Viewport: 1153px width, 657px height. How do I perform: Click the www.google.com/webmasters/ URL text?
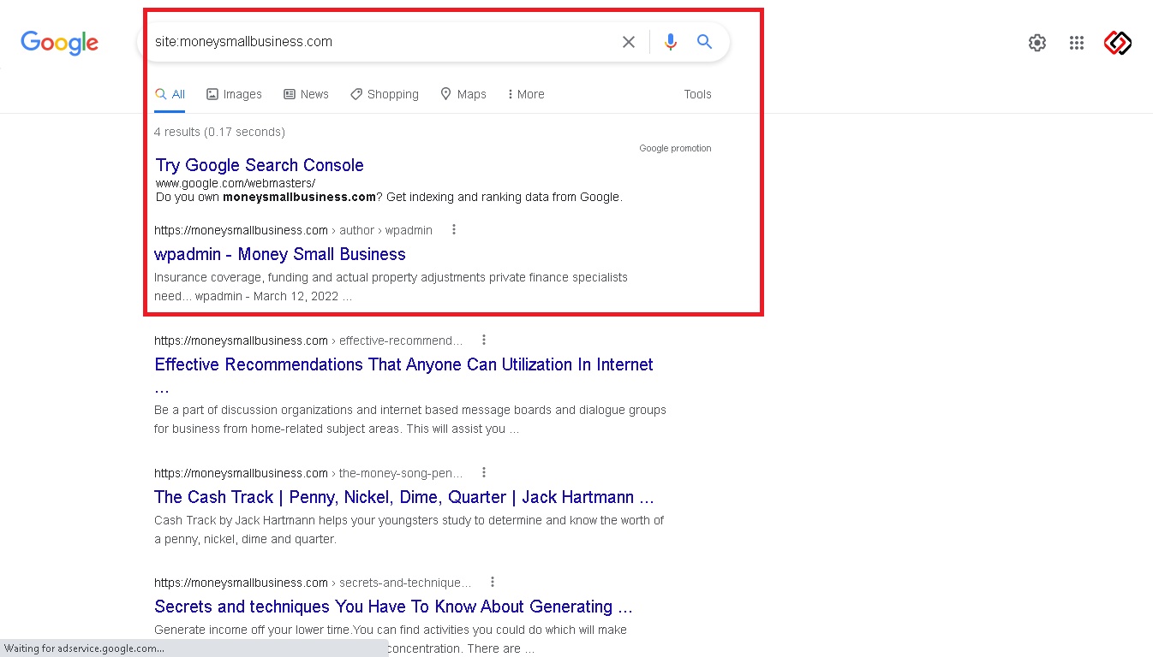236,183
